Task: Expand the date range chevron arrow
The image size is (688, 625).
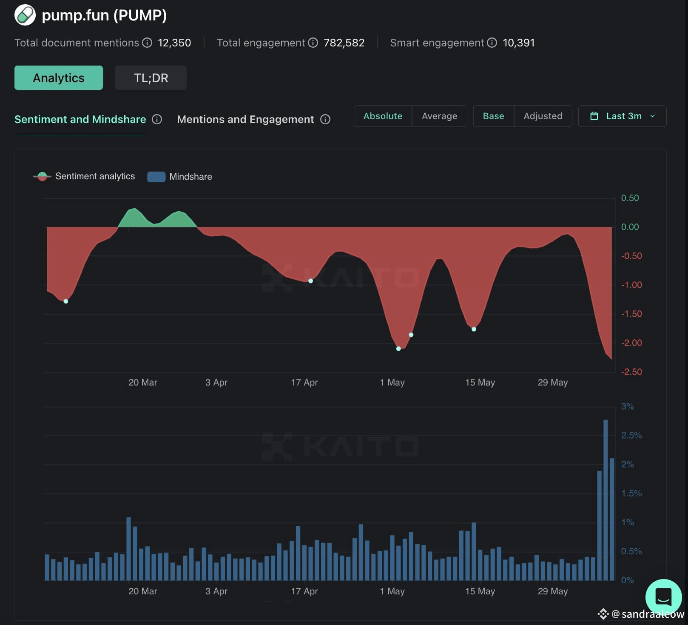Action: click(x=653, y=116)
